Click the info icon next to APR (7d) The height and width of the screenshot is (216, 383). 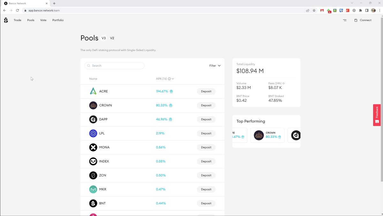point(169,79)
